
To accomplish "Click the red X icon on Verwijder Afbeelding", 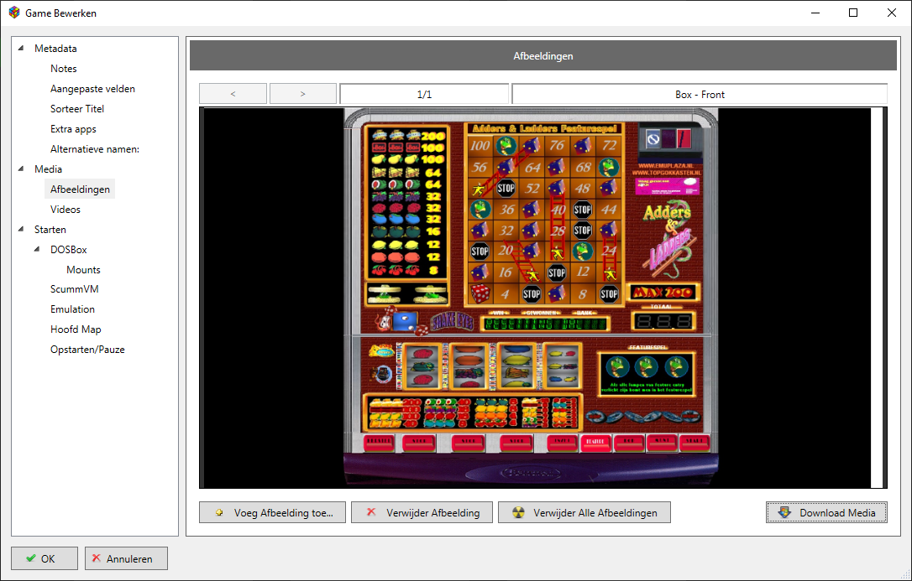I will point(371,512).
